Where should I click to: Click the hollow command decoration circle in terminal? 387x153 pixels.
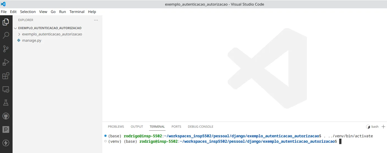[x=106, y=141]
